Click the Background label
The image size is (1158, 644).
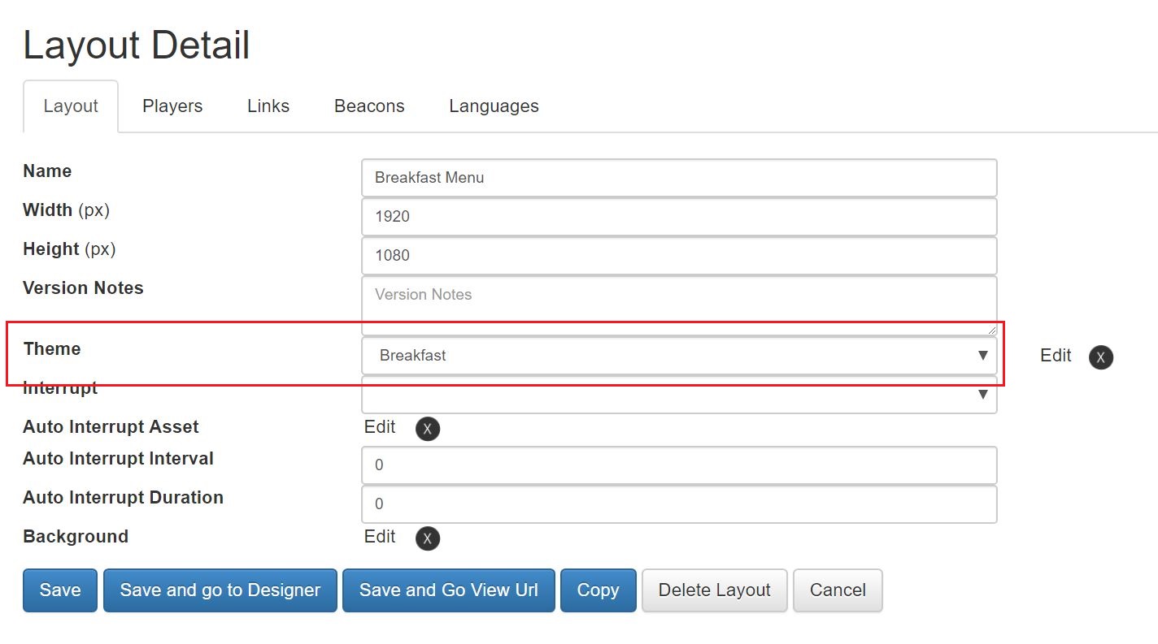point(76,537)
